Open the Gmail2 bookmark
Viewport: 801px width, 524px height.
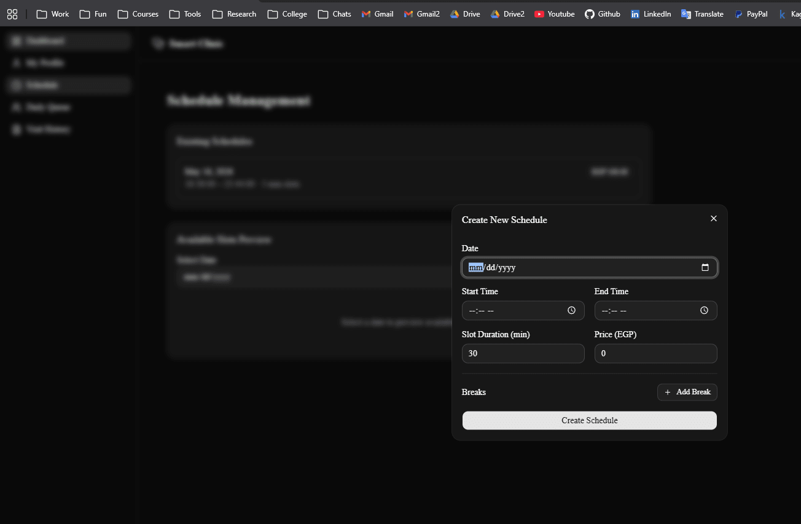422,14
